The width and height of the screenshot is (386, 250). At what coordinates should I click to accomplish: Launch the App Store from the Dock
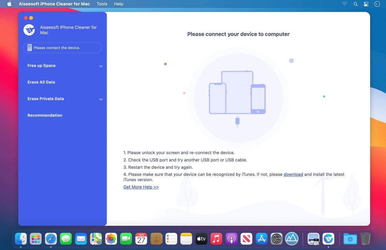tap(261, 239)
